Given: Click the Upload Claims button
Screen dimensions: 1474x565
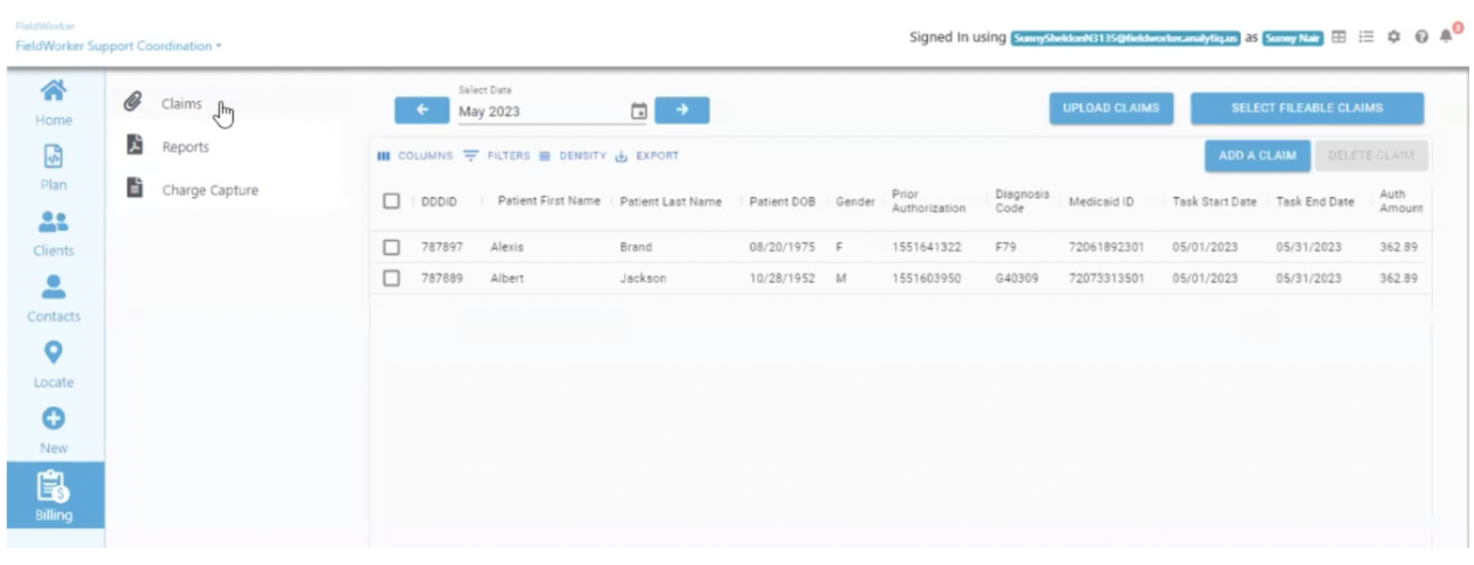Looking at the screenshot, I should (x=1111, y=108).
